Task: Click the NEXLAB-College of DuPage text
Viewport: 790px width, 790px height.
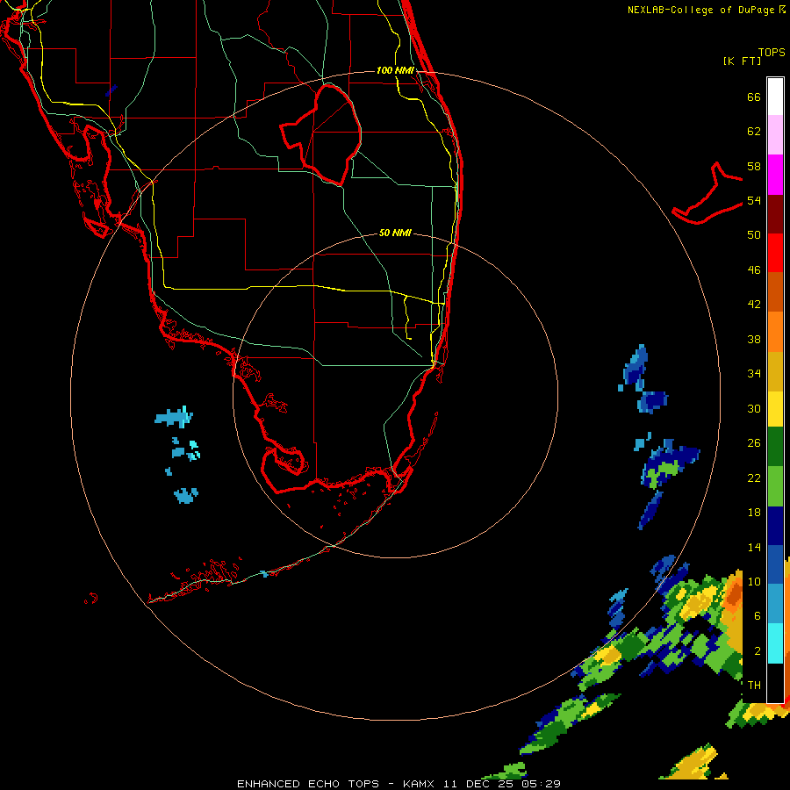Action: 700,10
